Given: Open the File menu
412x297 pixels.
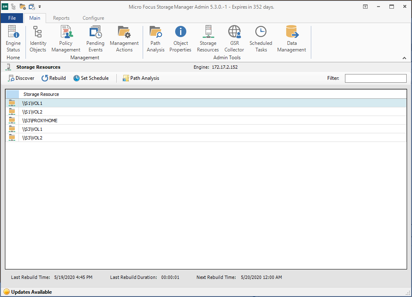Looking at the screenshot, I should (12, 18).
